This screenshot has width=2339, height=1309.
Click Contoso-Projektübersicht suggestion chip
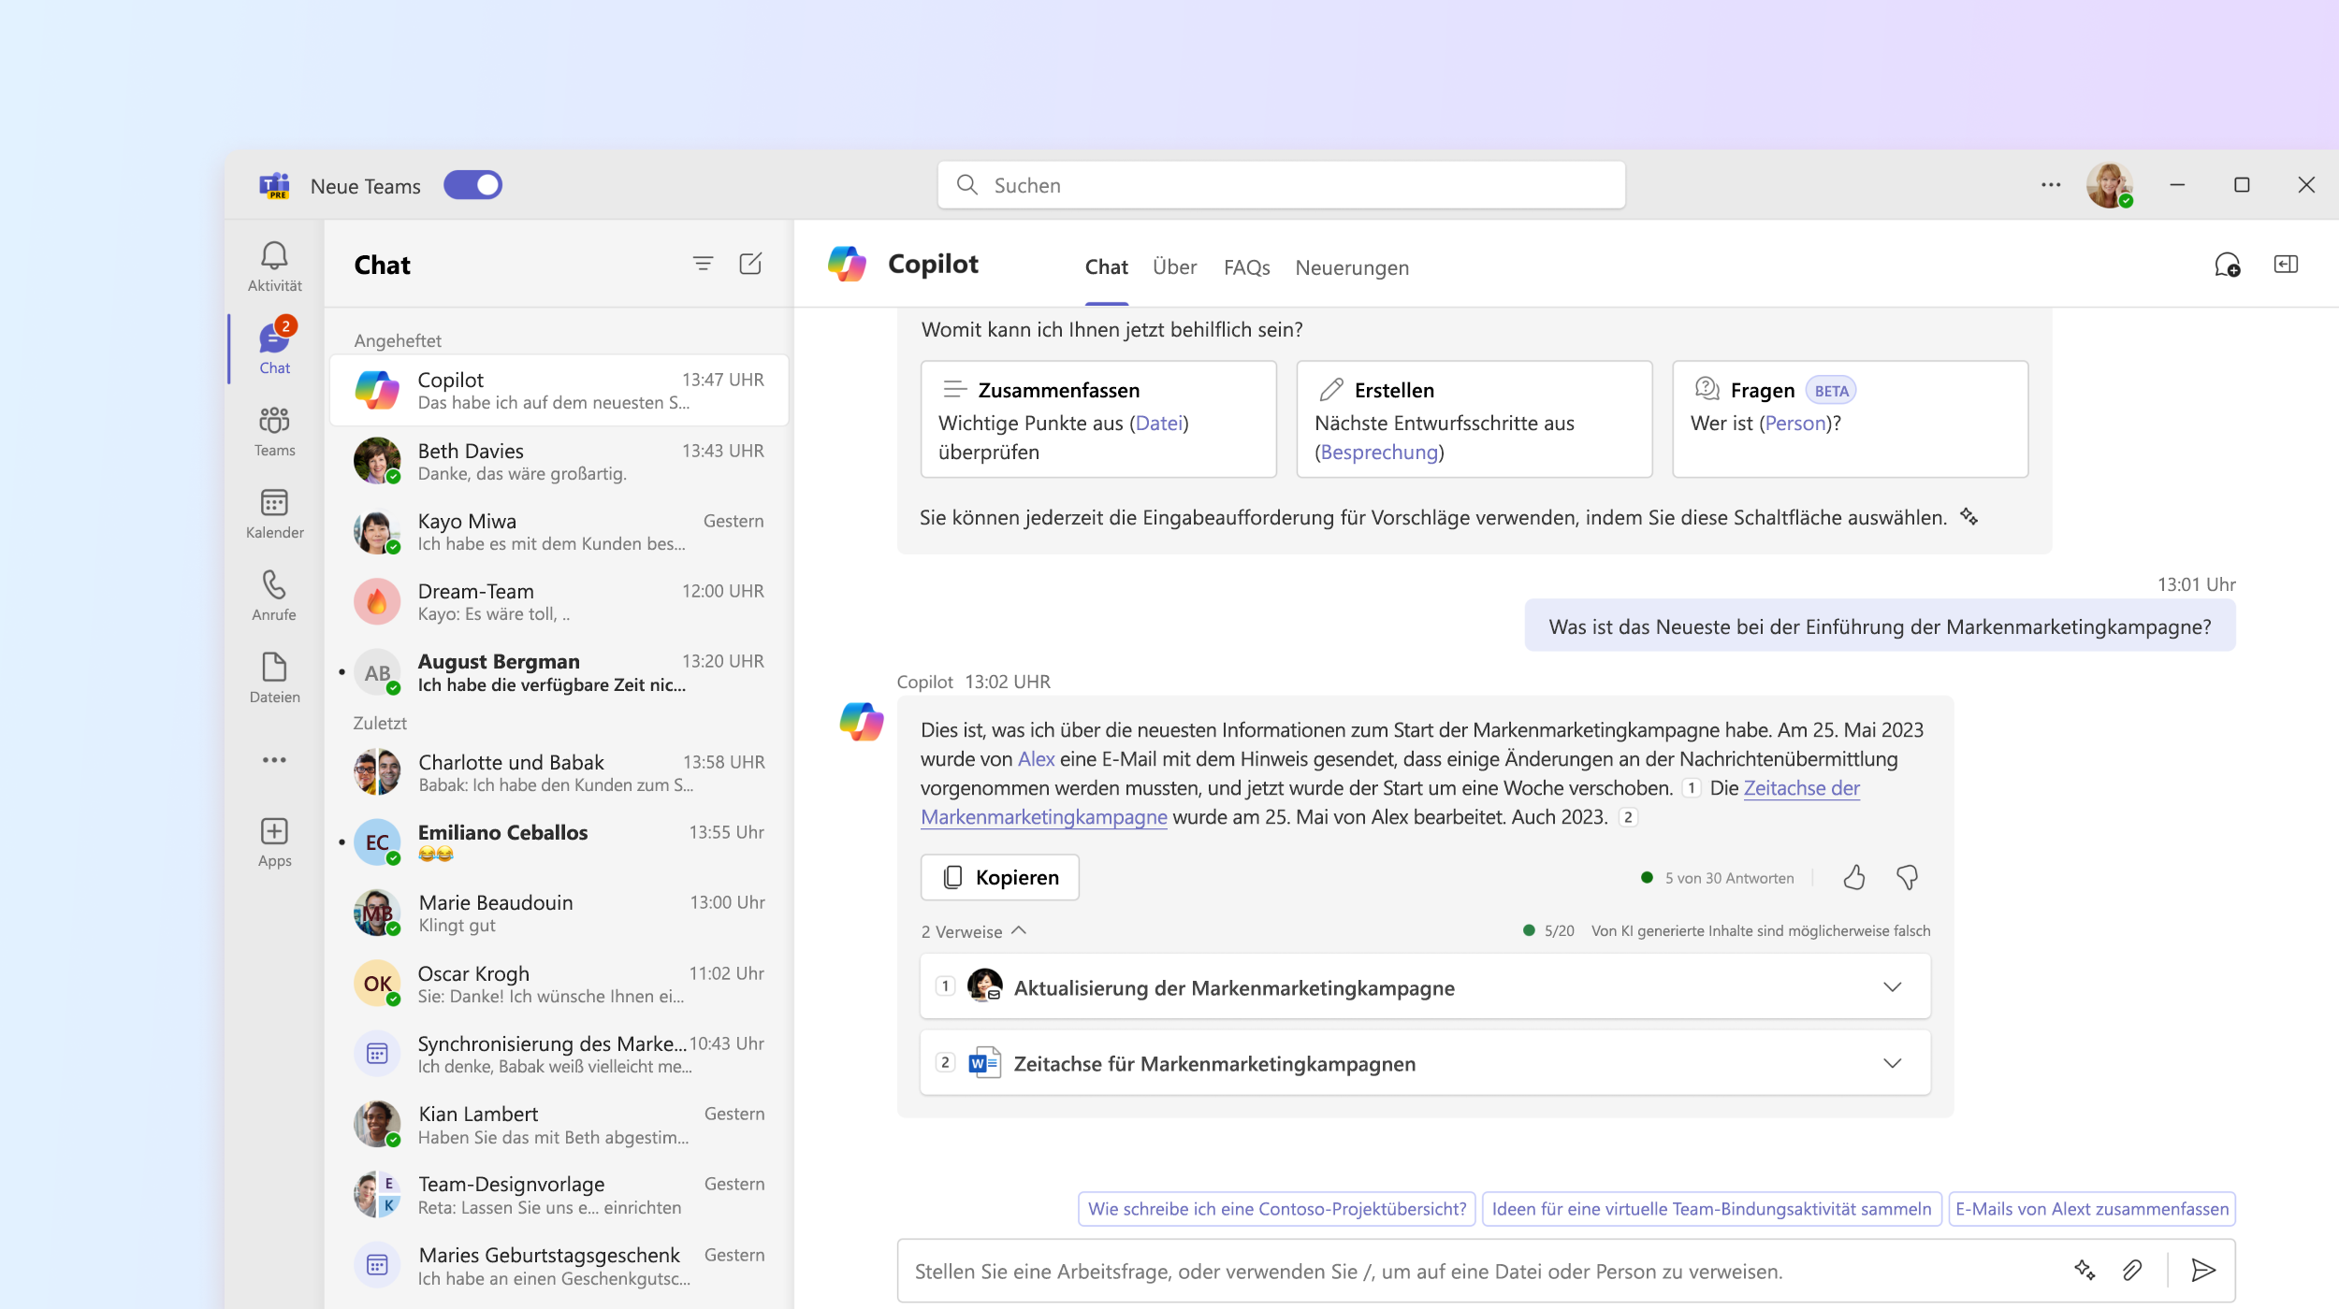[x=1276, y=1209]
